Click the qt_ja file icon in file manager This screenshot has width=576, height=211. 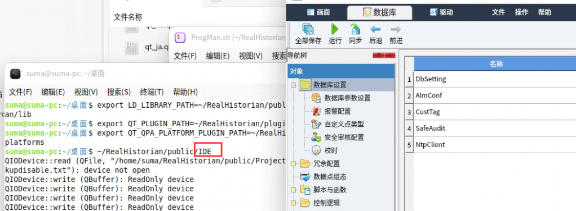(131, 48)
